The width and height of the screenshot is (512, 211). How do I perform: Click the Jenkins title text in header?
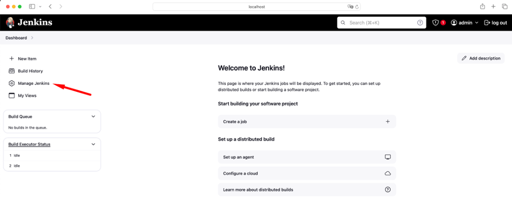[x=35, y=22]
